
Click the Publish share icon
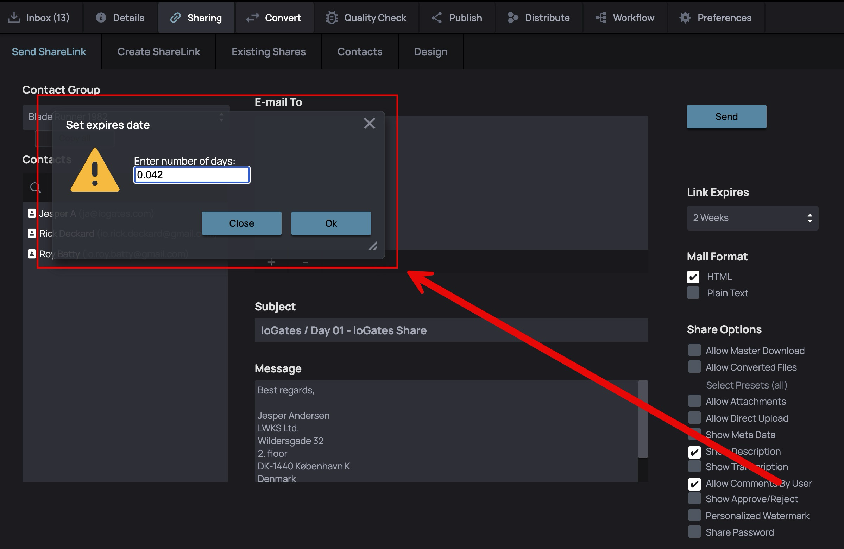click(x=436, y=17)
